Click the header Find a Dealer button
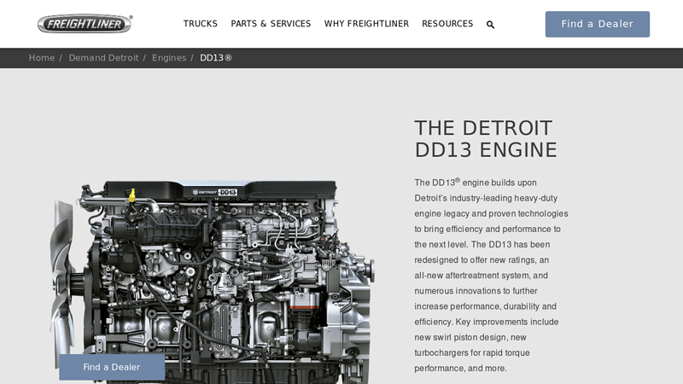This screenshot has height=384, width=683. point(597,24)
